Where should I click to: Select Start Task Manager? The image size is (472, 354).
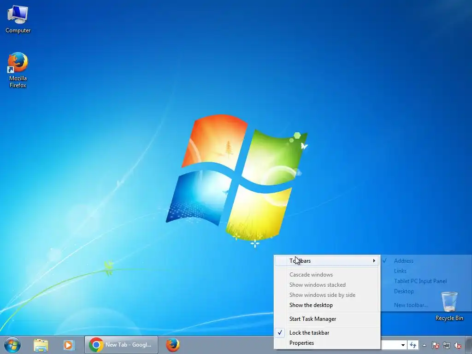tap(327, 319)
